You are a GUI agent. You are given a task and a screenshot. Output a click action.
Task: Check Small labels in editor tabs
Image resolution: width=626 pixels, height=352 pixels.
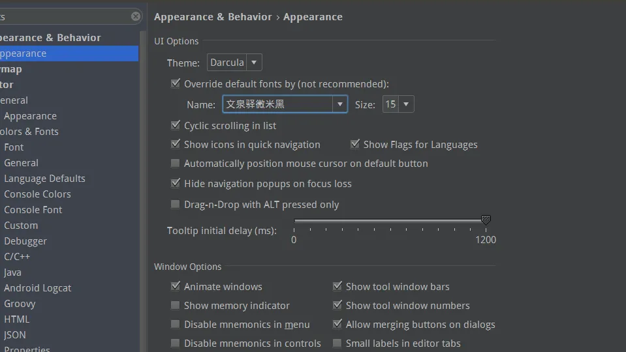(x=337, y=343)
